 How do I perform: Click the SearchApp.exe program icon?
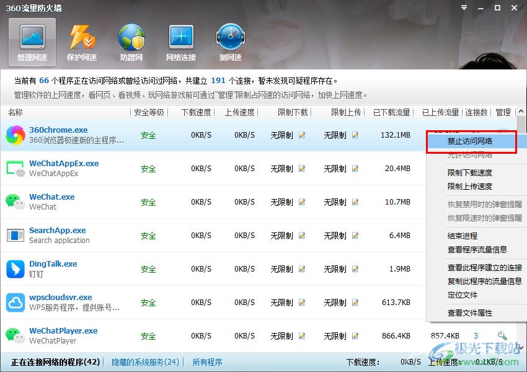click(15, 235)
